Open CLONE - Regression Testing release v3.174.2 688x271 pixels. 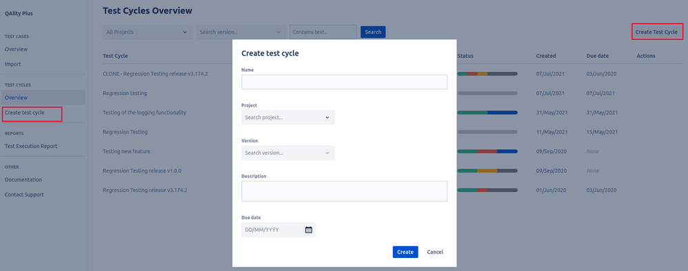tap(155, 74)
